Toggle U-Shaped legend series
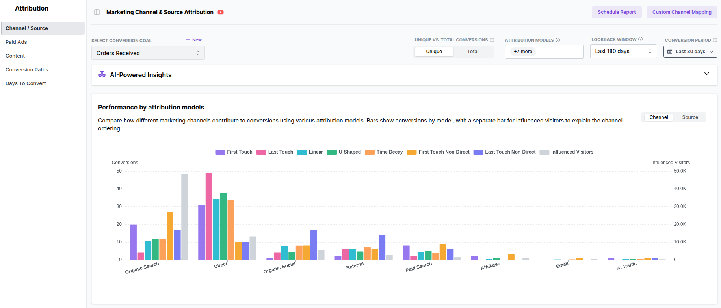This screenshot has width=721, height=308. (x=344, y=152)
